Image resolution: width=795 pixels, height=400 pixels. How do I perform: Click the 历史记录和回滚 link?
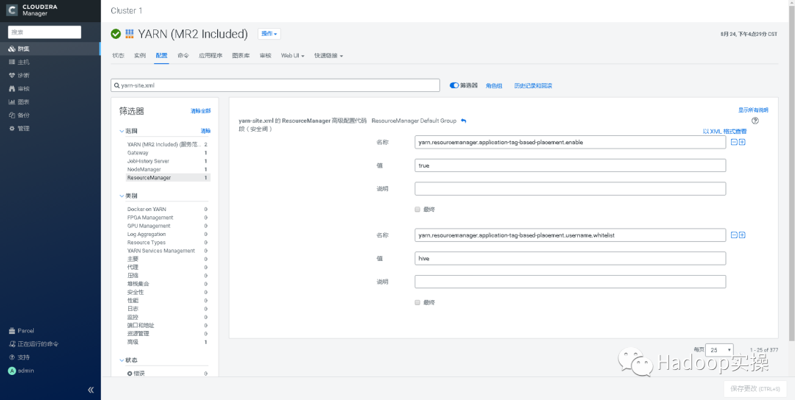pos(533,85)
